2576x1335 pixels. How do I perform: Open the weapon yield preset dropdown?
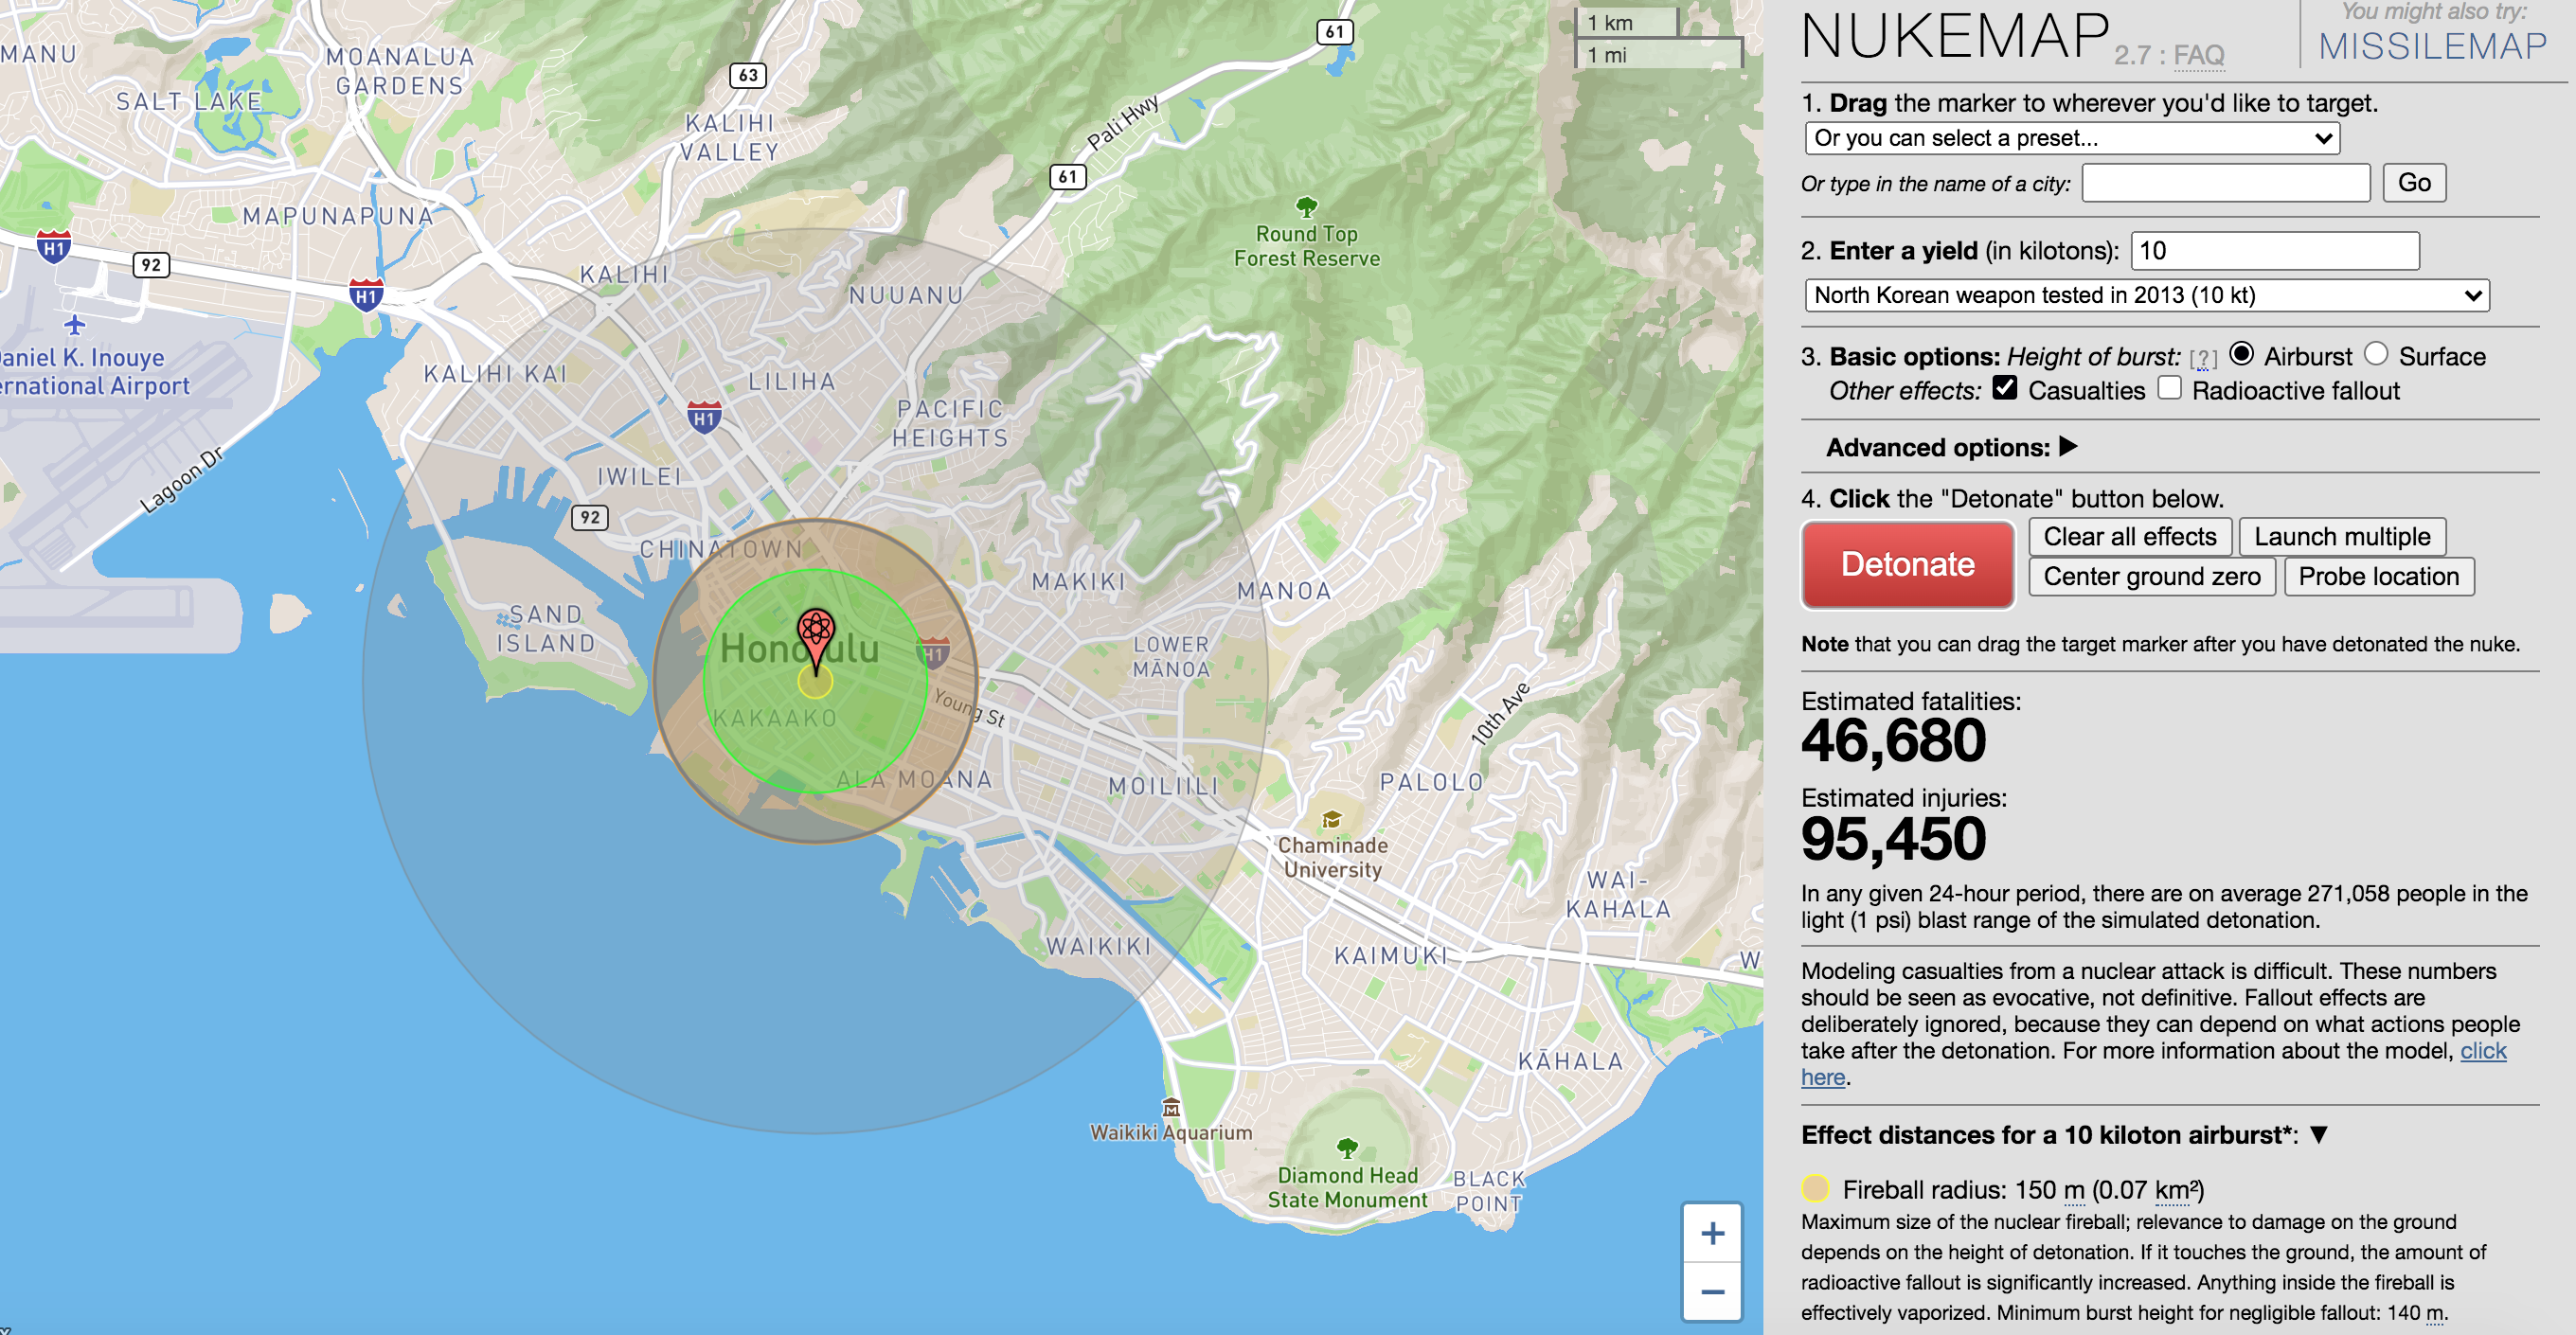point(2146,295)
